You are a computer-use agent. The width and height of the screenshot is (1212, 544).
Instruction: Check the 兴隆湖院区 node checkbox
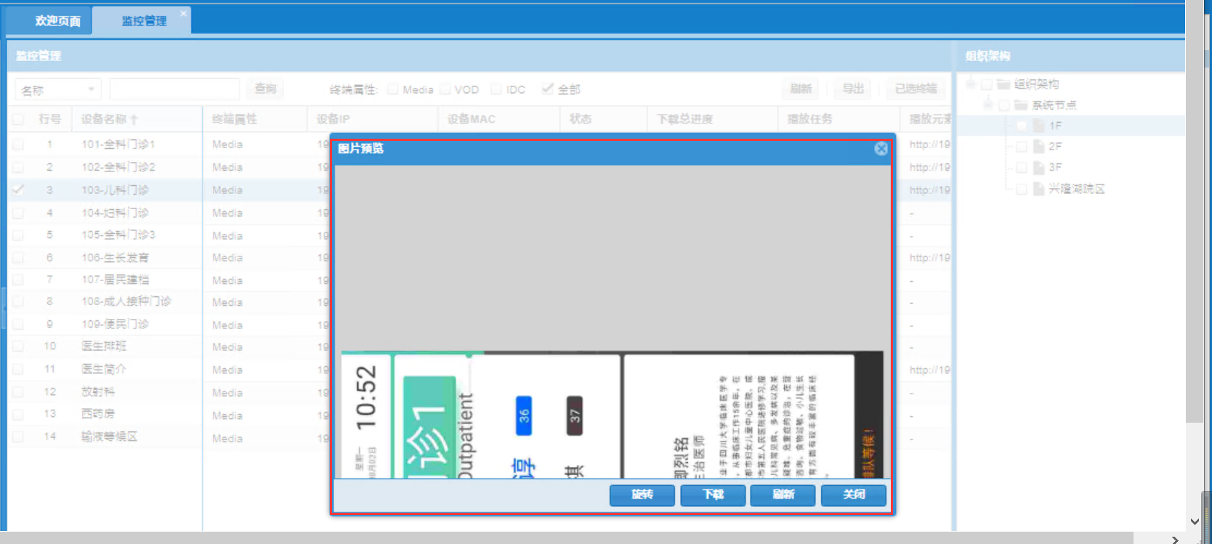coord(1022,189)
